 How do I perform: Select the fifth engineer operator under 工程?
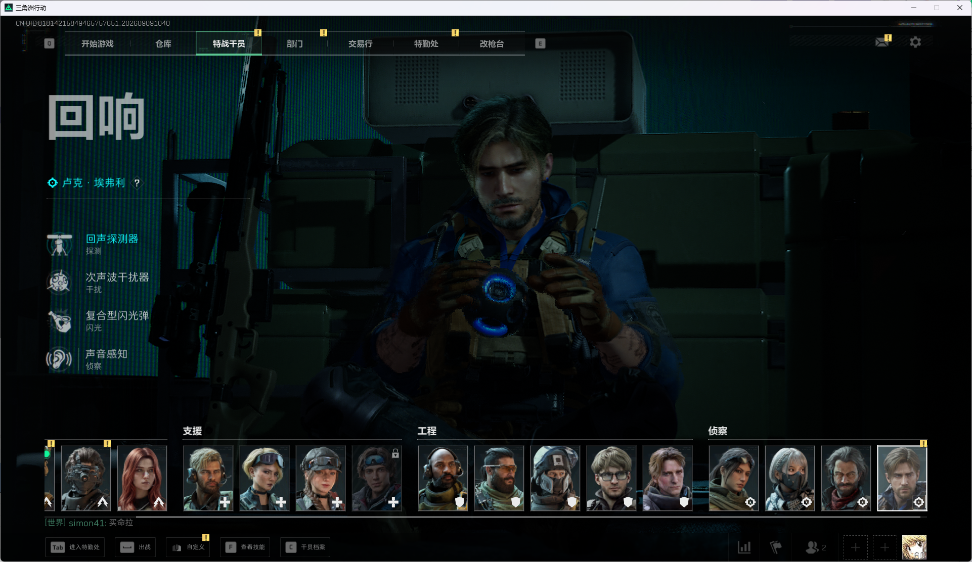click(668, 478)
